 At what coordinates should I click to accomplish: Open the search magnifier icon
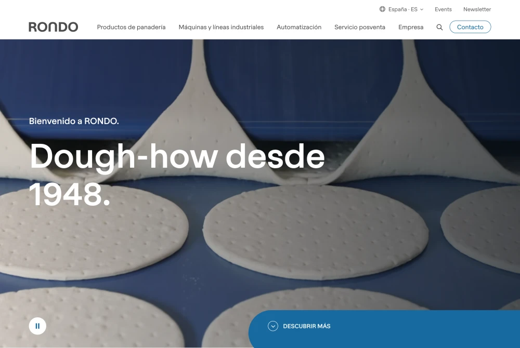tap(439, 27)
